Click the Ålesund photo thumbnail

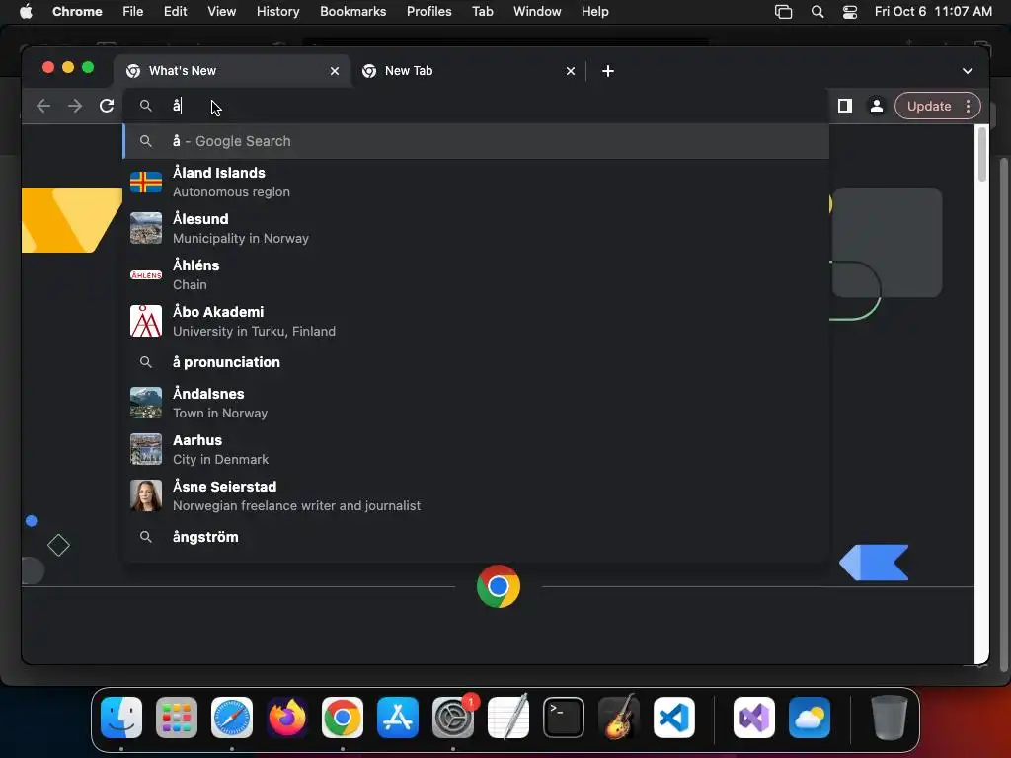point(146,229)
